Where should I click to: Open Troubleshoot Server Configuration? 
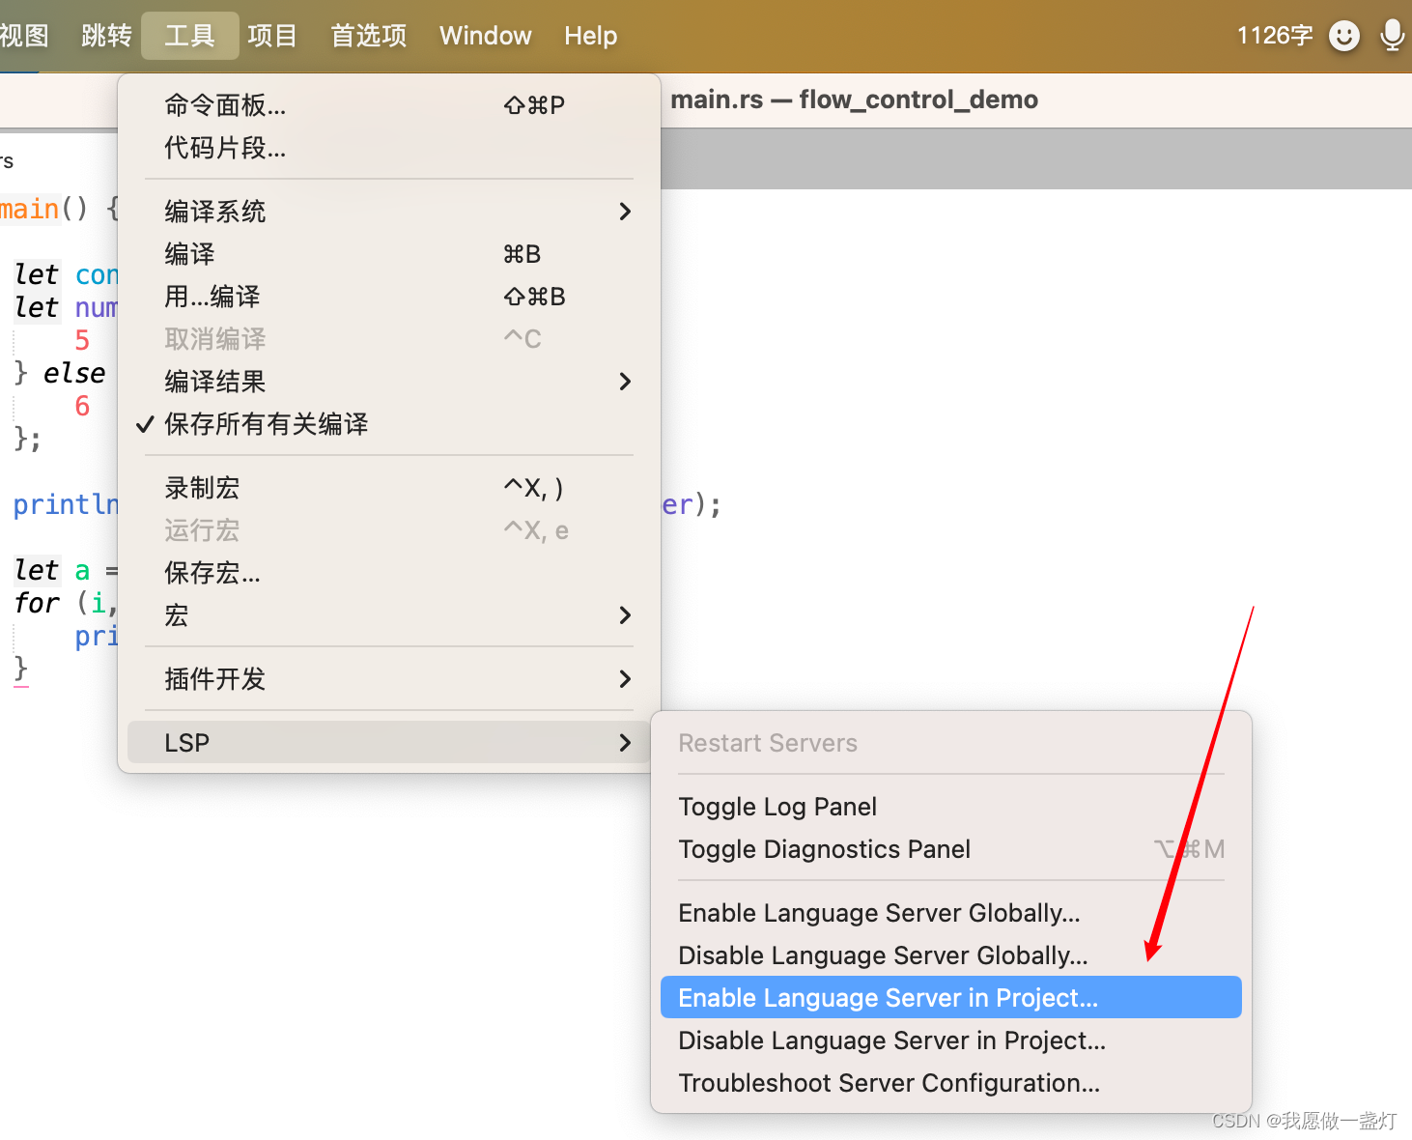(x=889, y=1083)
